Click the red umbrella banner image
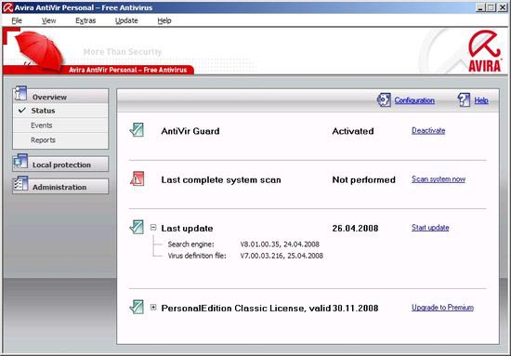The width and height of the screenshot is (511, 356). pos(39,50)
